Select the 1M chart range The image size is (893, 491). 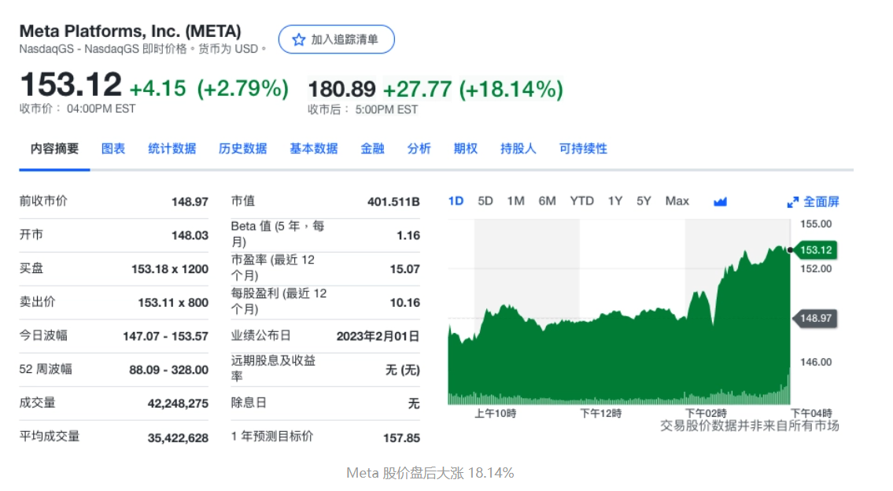tap(515, 201)
